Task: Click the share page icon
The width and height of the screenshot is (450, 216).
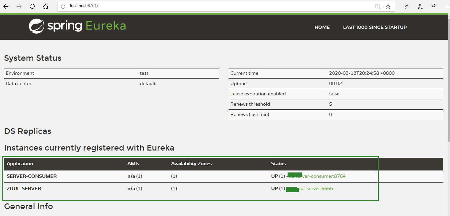Action: click(433, 6)
